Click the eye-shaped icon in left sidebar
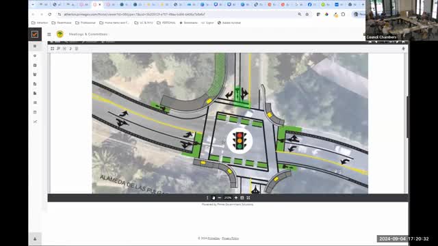The height and width of the screenshot is (246, 438). (x=35, y=56)
